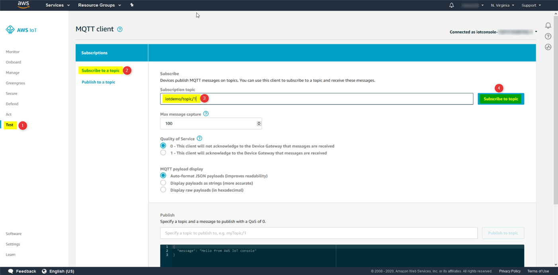558x275 pixels.
Task: Open the notifications bell in the top navigation bar
Action: click(451, 5)
